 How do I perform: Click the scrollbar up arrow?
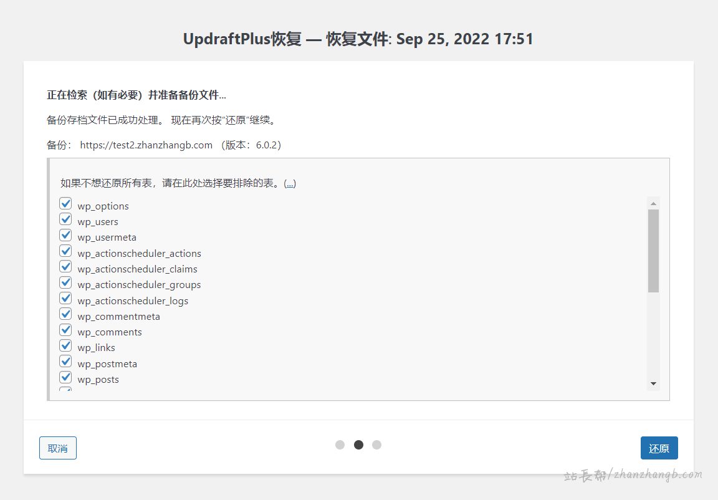point(653,203)
